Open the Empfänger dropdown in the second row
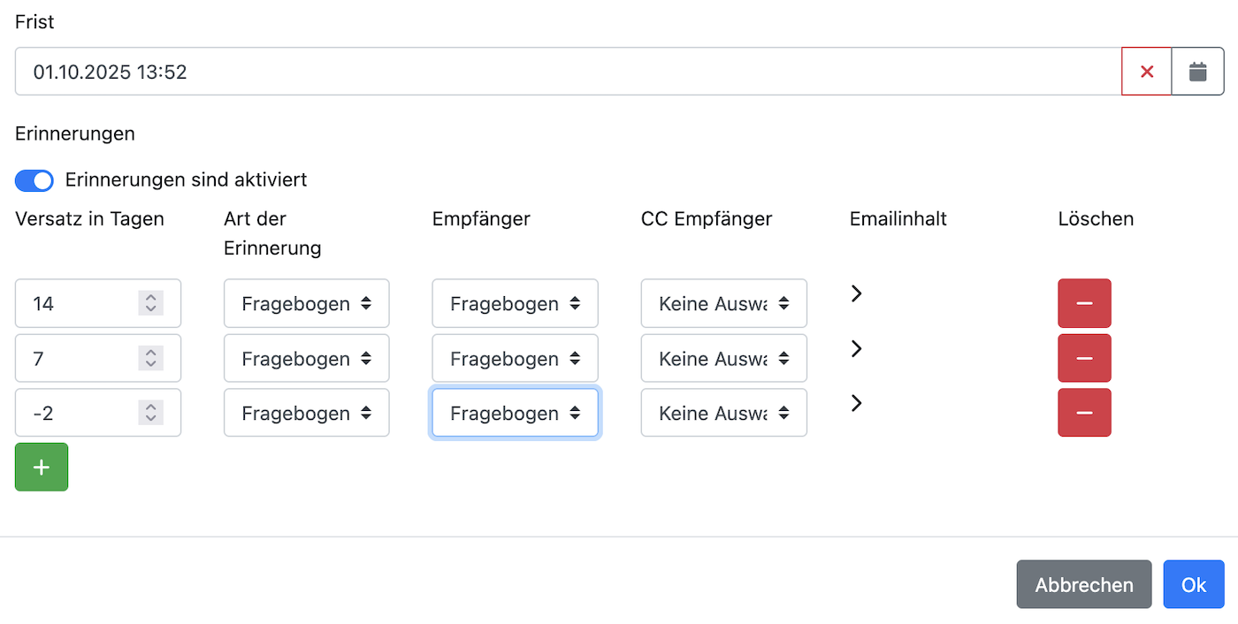This screenshot has height=624, width=1238. (515, 358)
